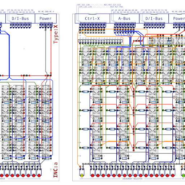Click relay label r5

147,135
